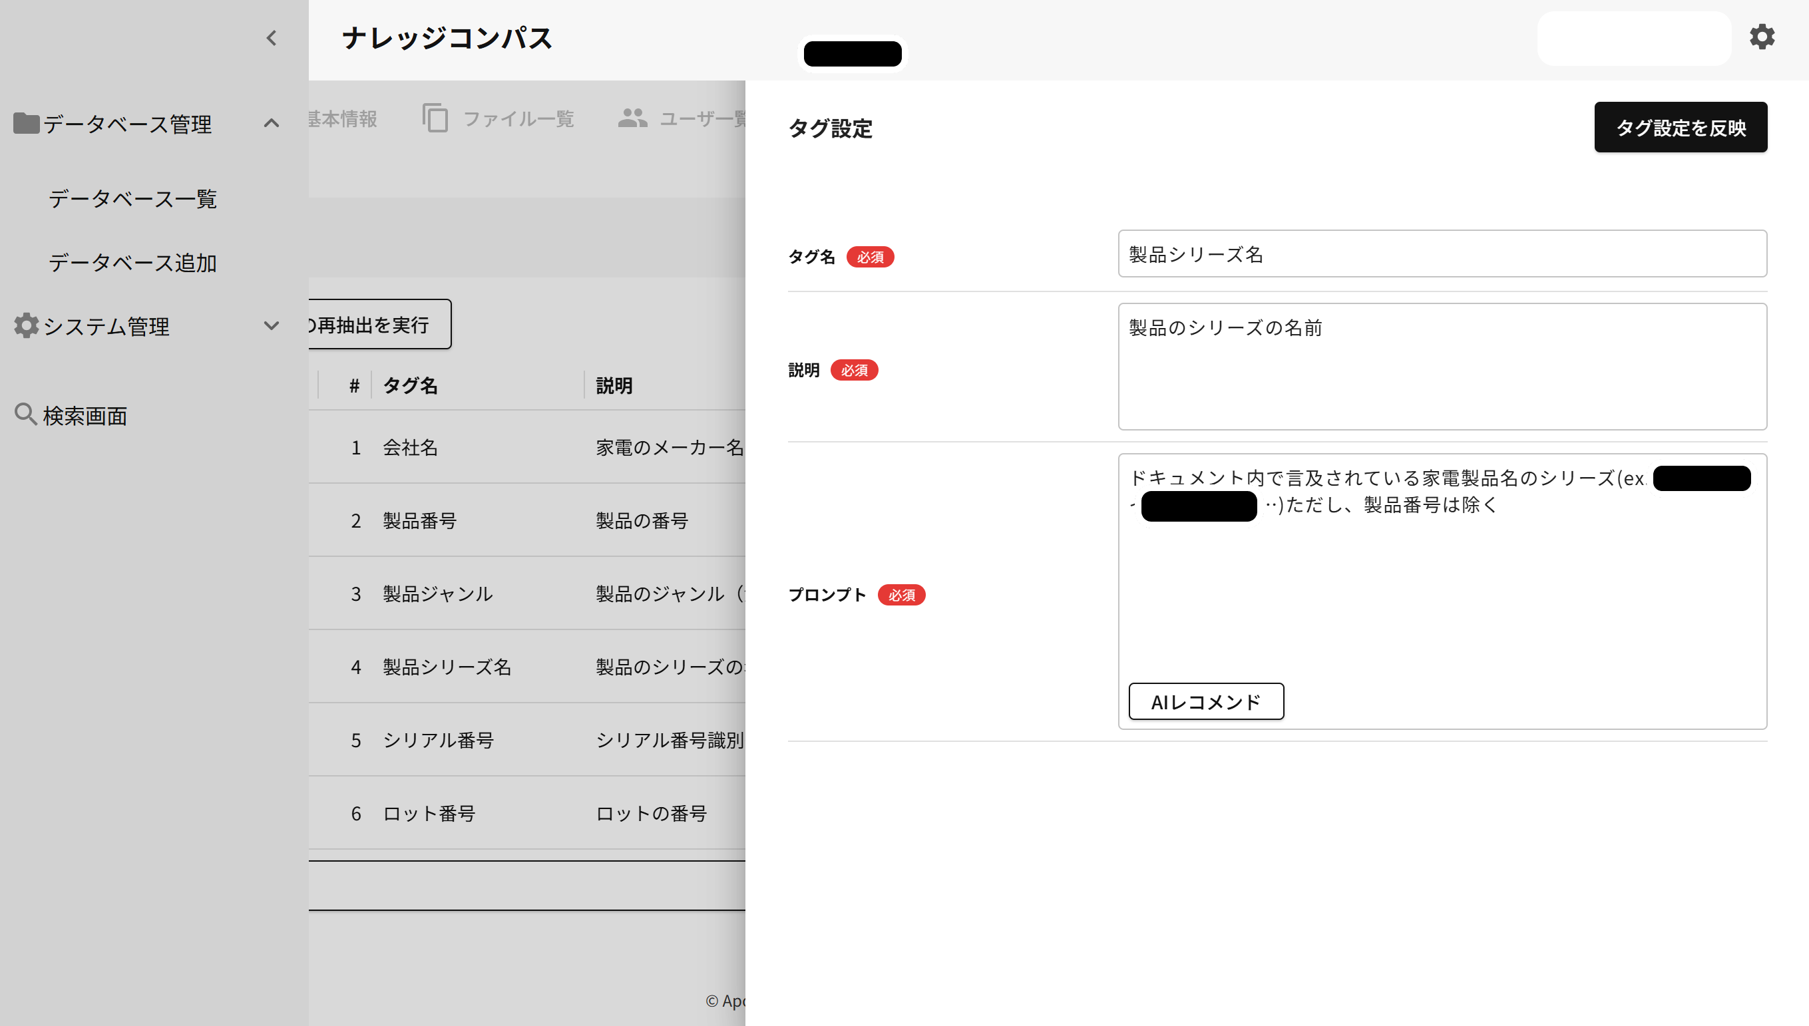
Task: Click the 検索画面 magnifier icon
Action: (25, 415)
